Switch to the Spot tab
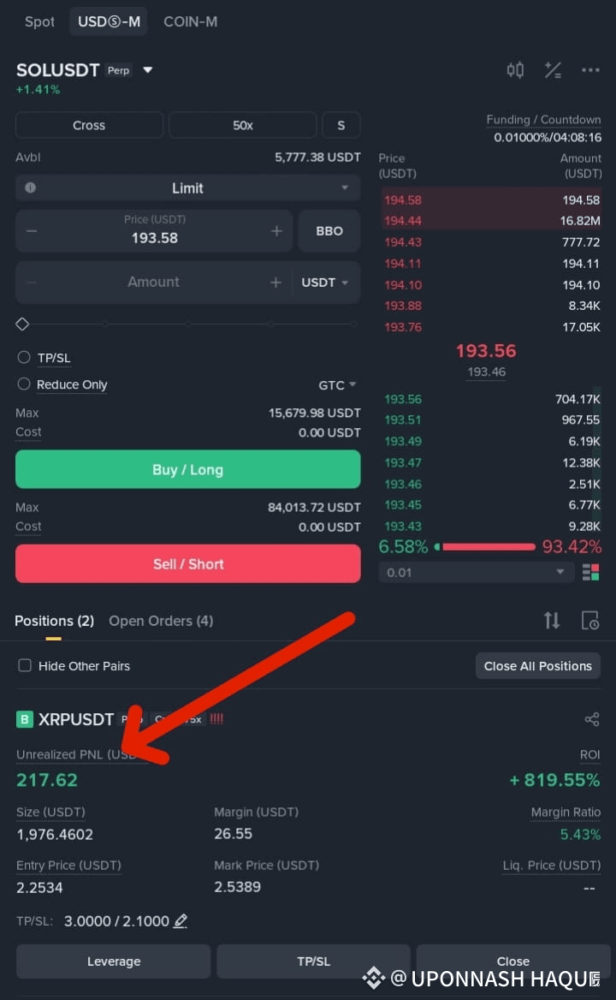The height and width of the screenshot is (1000, 616). pyautogui.click(x=39, y=21)
